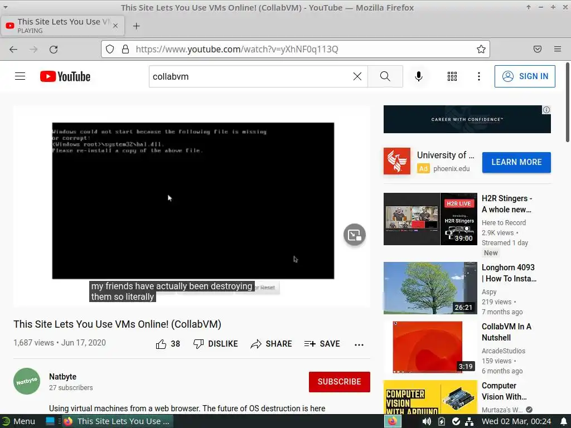
Task: Open a new tab with the plus button
Action: (136, 26)
